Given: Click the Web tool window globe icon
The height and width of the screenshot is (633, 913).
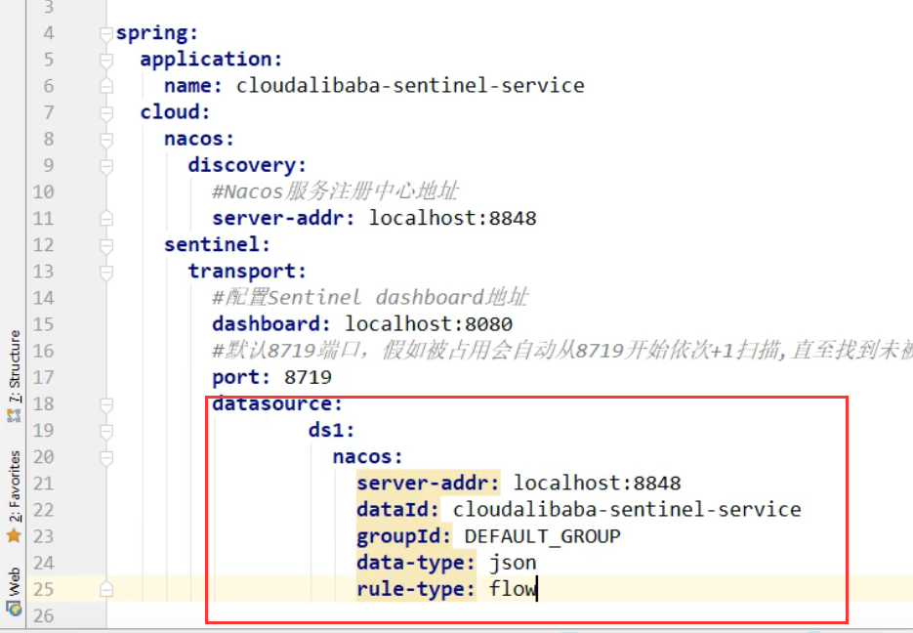Looking at the screenshot, I should [x=14, y=609].
